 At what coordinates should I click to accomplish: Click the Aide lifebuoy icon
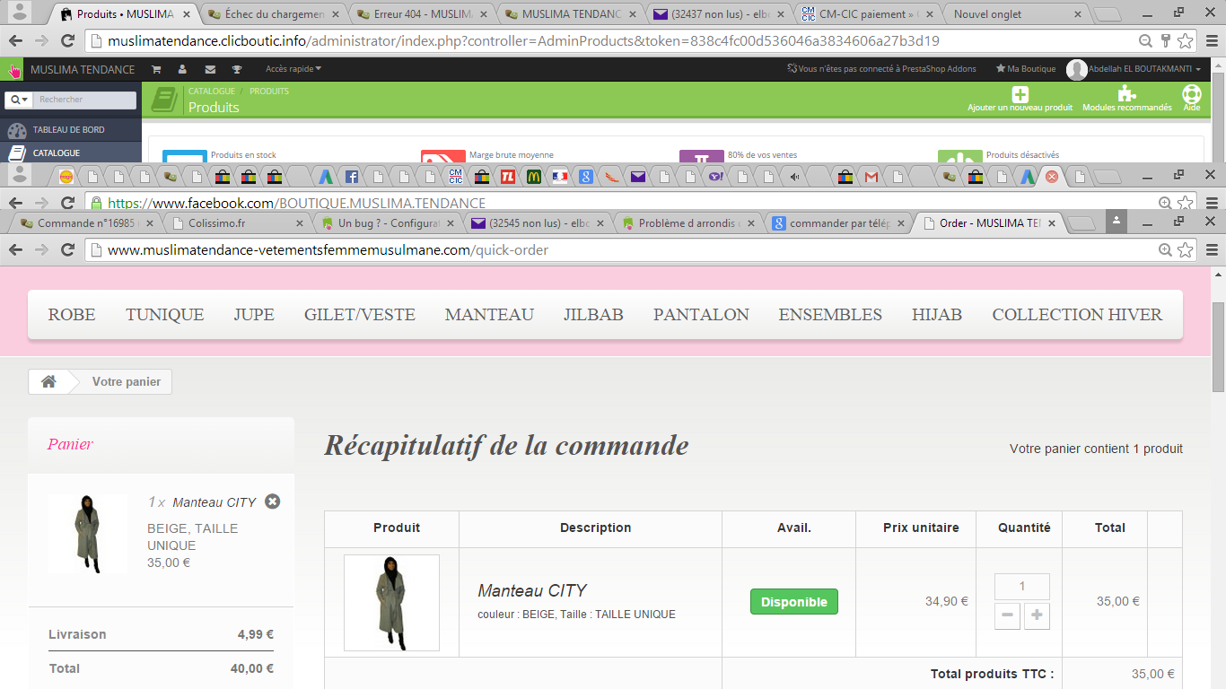pos(1191,94)
